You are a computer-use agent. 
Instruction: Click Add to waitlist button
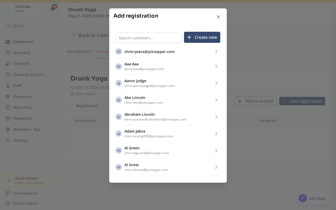coord(256,101)
